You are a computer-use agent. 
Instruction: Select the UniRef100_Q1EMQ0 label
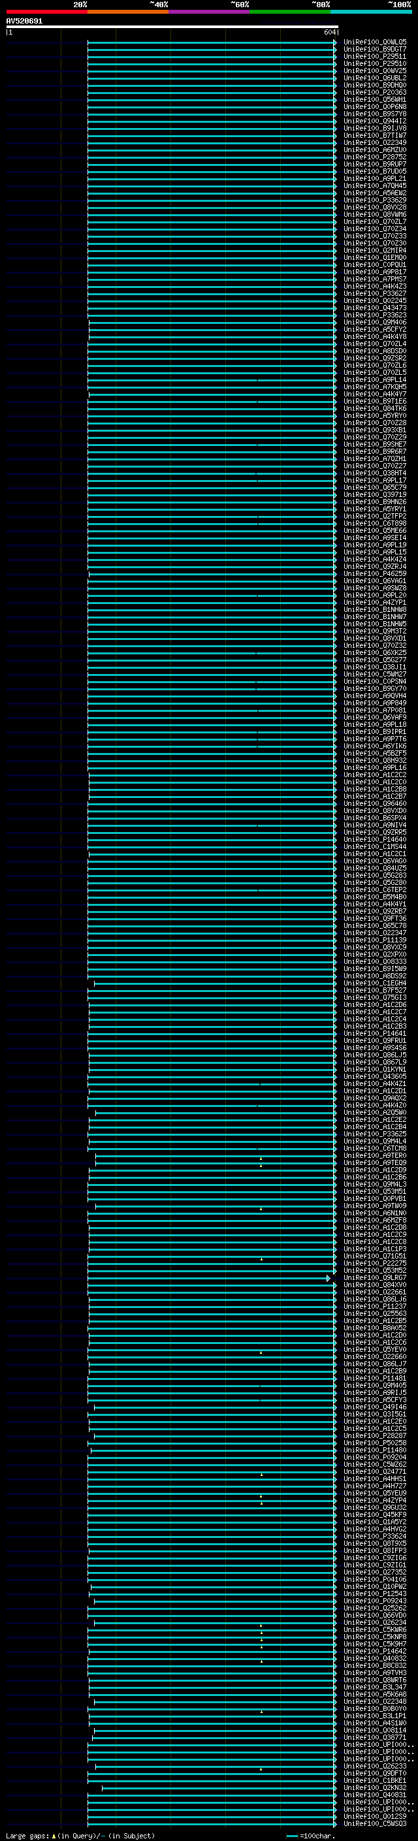click(375, 257)
